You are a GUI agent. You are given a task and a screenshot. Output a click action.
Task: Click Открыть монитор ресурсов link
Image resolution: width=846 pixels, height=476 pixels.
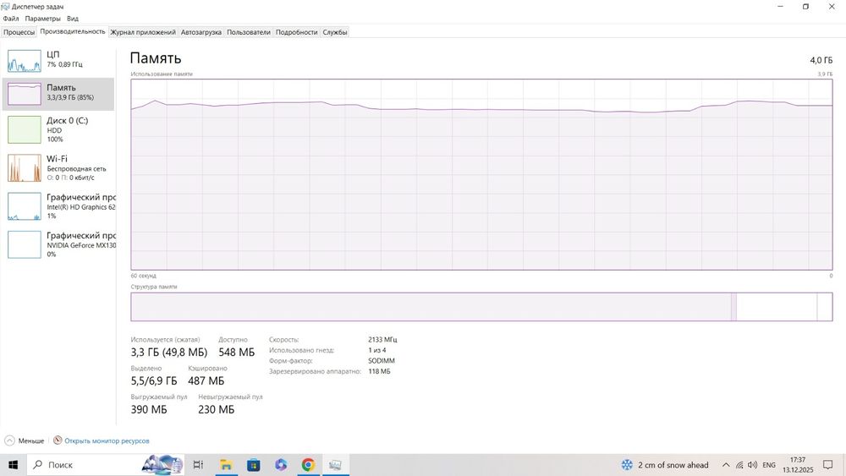point(107,441)
